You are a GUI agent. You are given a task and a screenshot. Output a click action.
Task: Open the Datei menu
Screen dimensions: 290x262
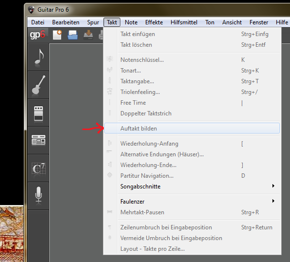coord(38,22)
